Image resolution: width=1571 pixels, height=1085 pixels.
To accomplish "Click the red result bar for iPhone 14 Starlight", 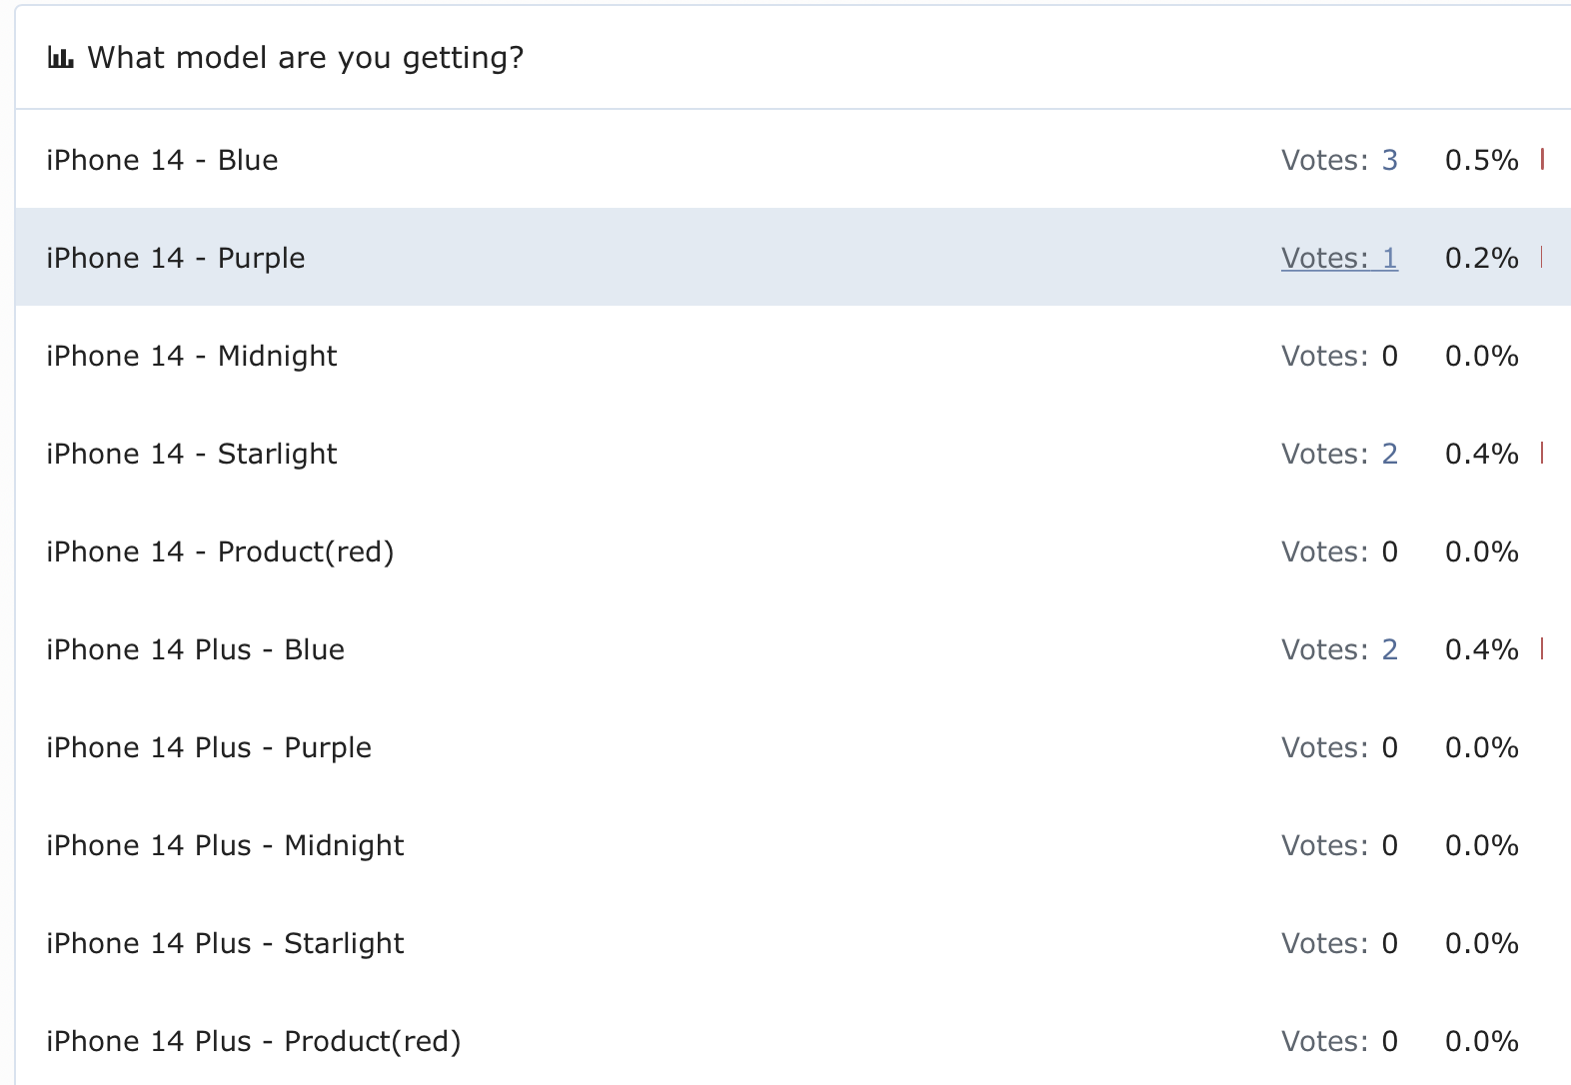I will tap(1542, 453).
